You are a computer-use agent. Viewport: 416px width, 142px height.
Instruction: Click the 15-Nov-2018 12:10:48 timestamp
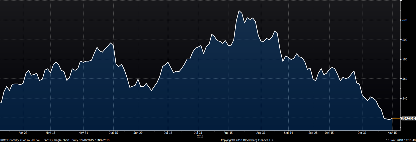click(400, 140)
